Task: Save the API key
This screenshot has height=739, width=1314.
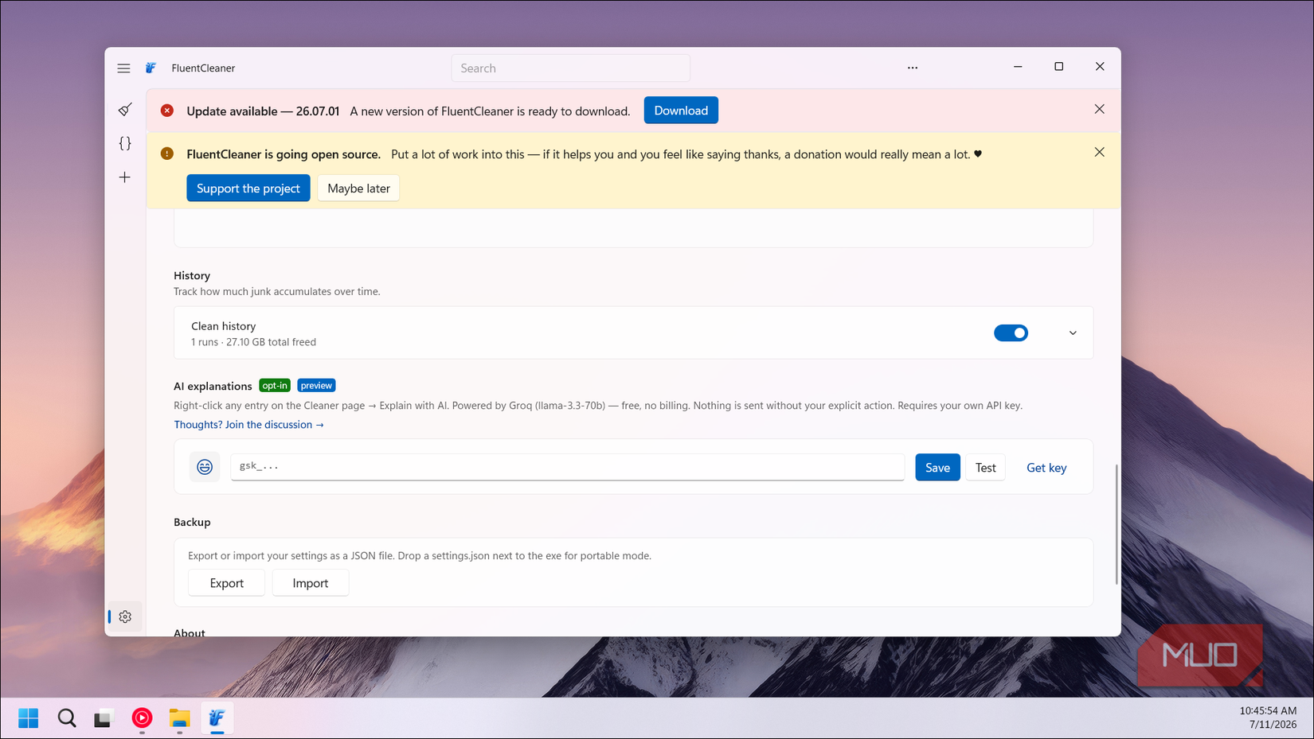Action: tap(937, 468)
